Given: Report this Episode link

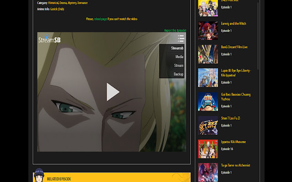Looking at the screenshot, I should pos(175,30).
